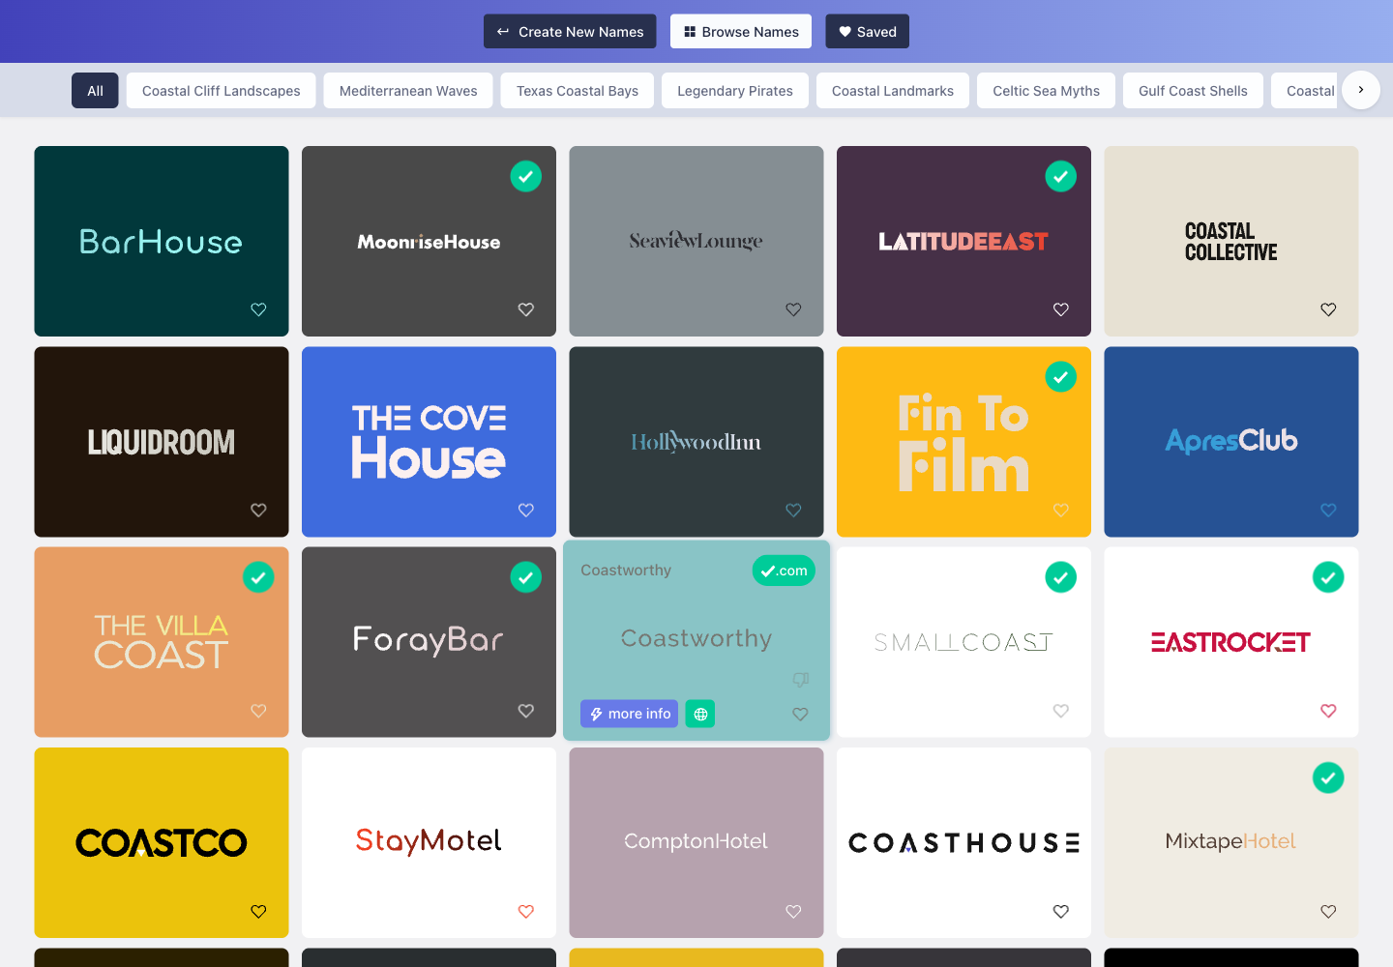Viewport: 1393px width, 967px height.
Task: Click heart icon on LatitudeEast card
Action: [x=1061, y=309]
